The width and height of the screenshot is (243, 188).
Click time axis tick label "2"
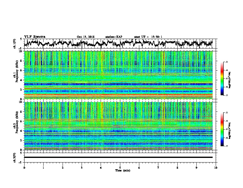click(63, 168)
